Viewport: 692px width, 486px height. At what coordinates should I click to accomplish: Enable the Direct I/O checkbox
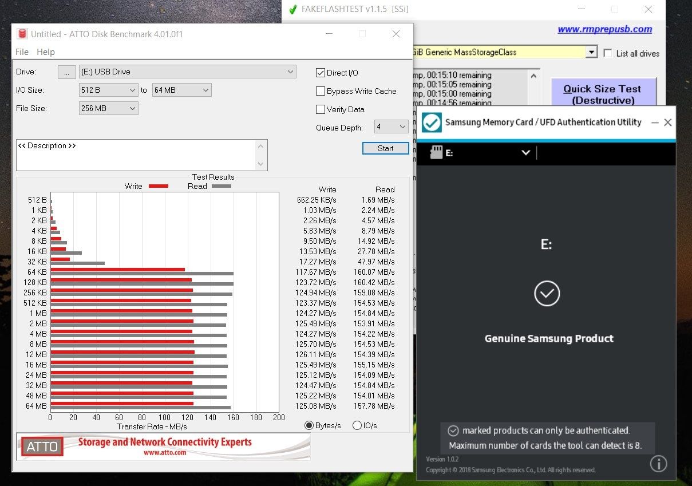321,73
